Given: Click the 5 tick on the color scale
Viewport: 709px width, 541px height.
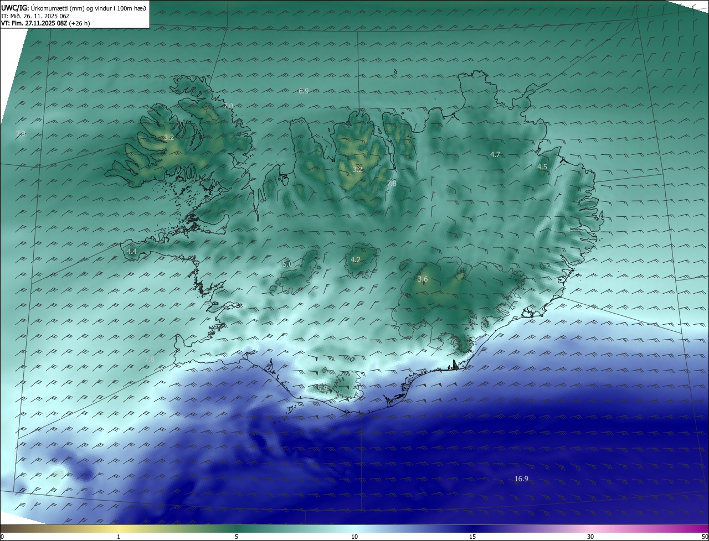Looking at the screenshot, I should click(237, 537).
